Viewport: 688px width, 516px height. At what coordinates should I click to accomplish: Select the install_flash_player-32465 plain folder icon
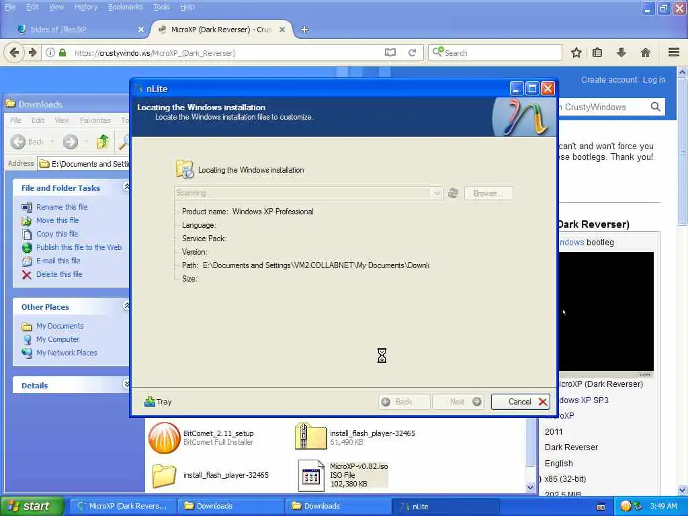click(x=164, y=476)
